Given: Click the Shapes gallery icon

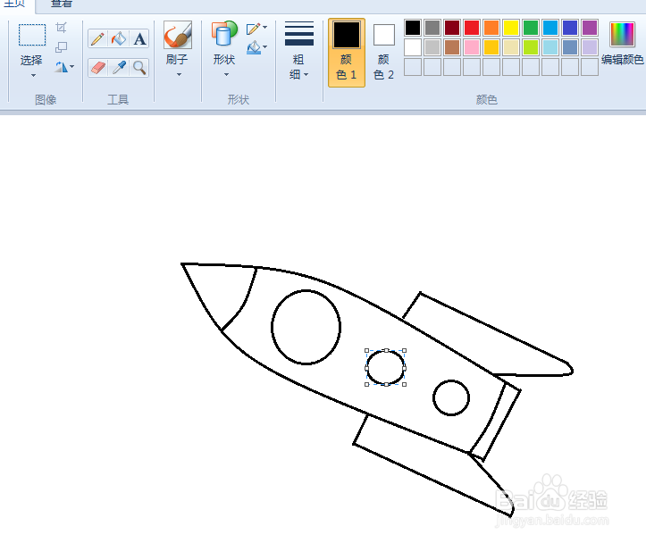Looking at the screenshot, I should click(224, 33).
